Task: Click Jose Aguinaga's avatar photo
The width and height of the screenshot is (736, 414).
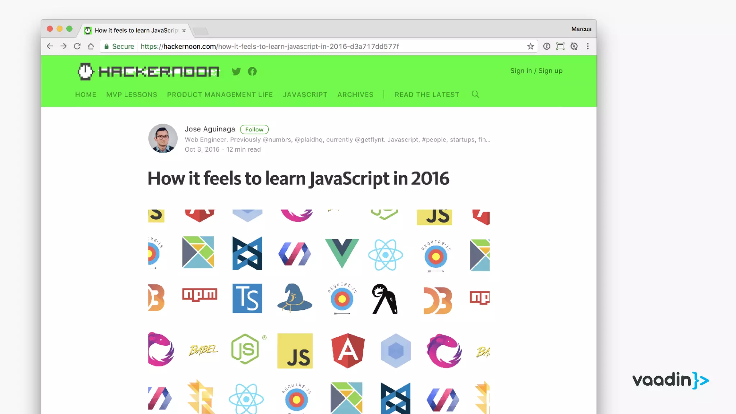Action: 163,138
